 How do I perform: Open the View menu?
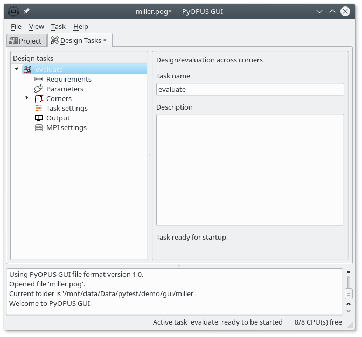coord(37,26)
